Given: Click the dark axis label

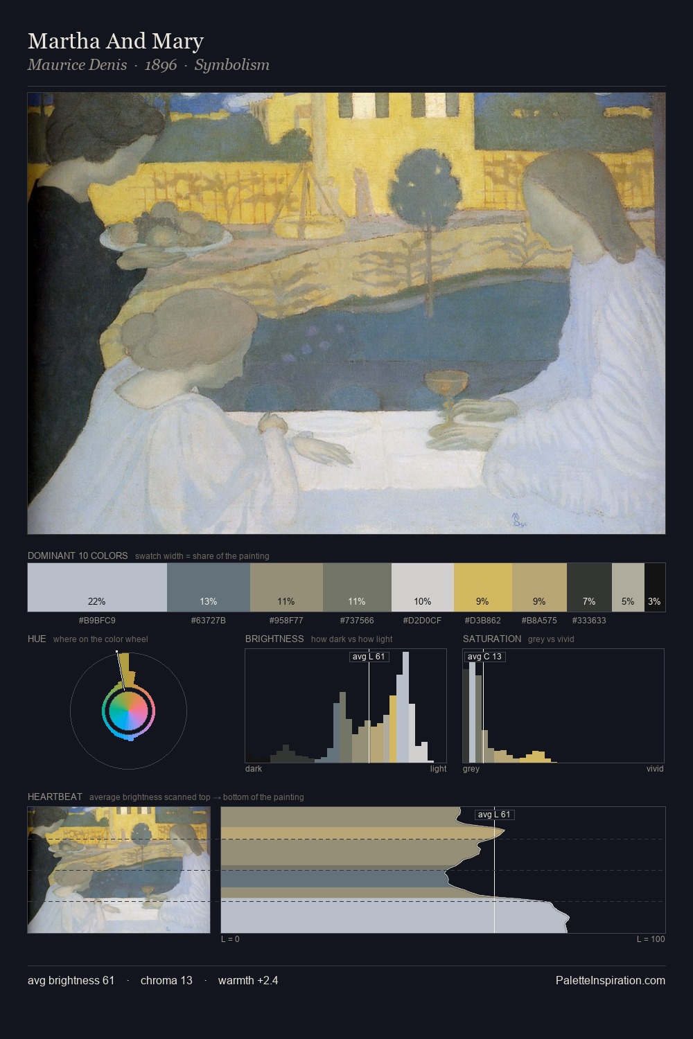Looking at the screenshot, I should 254,769.
